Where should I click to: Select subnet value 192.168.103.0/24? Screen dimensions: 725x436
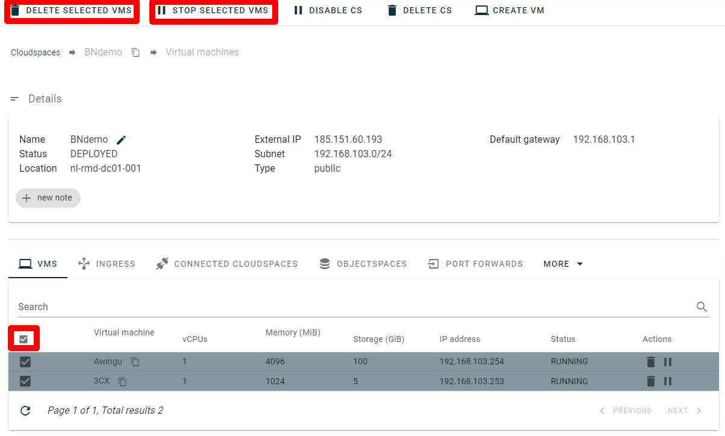[x=353, y=154]
